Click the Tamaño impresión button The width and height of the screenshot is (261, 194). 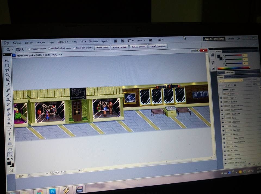click(x=158, y=46)
